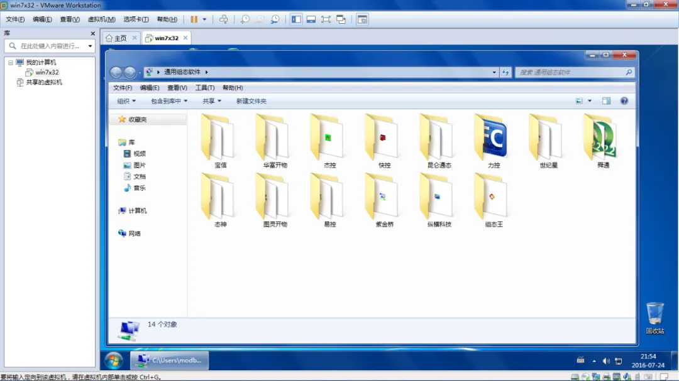Collapse the 我的计算机 tree node
Image resolution: width=679 pixels, height=381 pixels.
[11, 62]
